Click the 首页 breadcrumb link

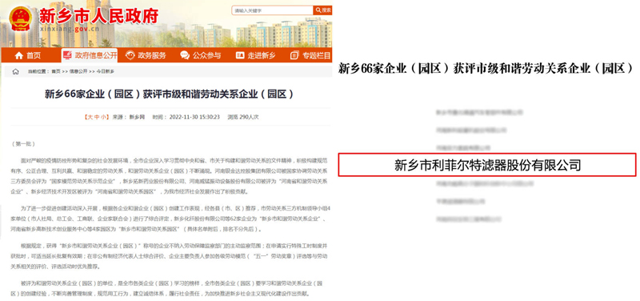coord(55,71)
